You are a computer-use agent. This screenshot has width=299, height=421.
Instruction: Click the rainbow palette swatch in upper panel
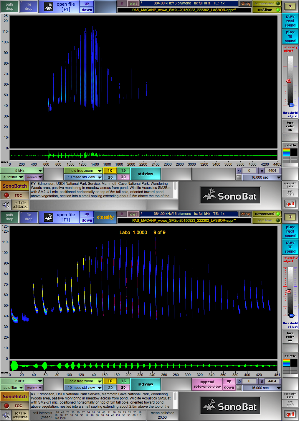click(x=286, y=152)
